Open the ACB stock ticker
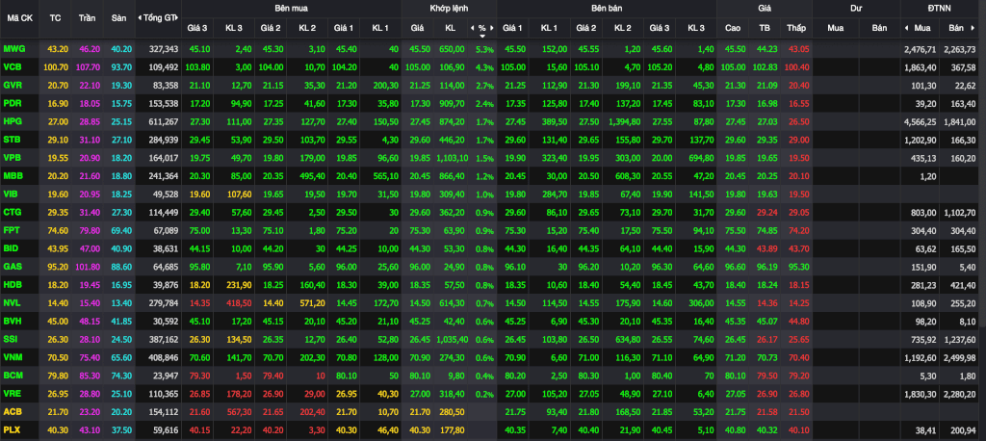Screen dimensions: 986x441 click(x=12, y=413)
